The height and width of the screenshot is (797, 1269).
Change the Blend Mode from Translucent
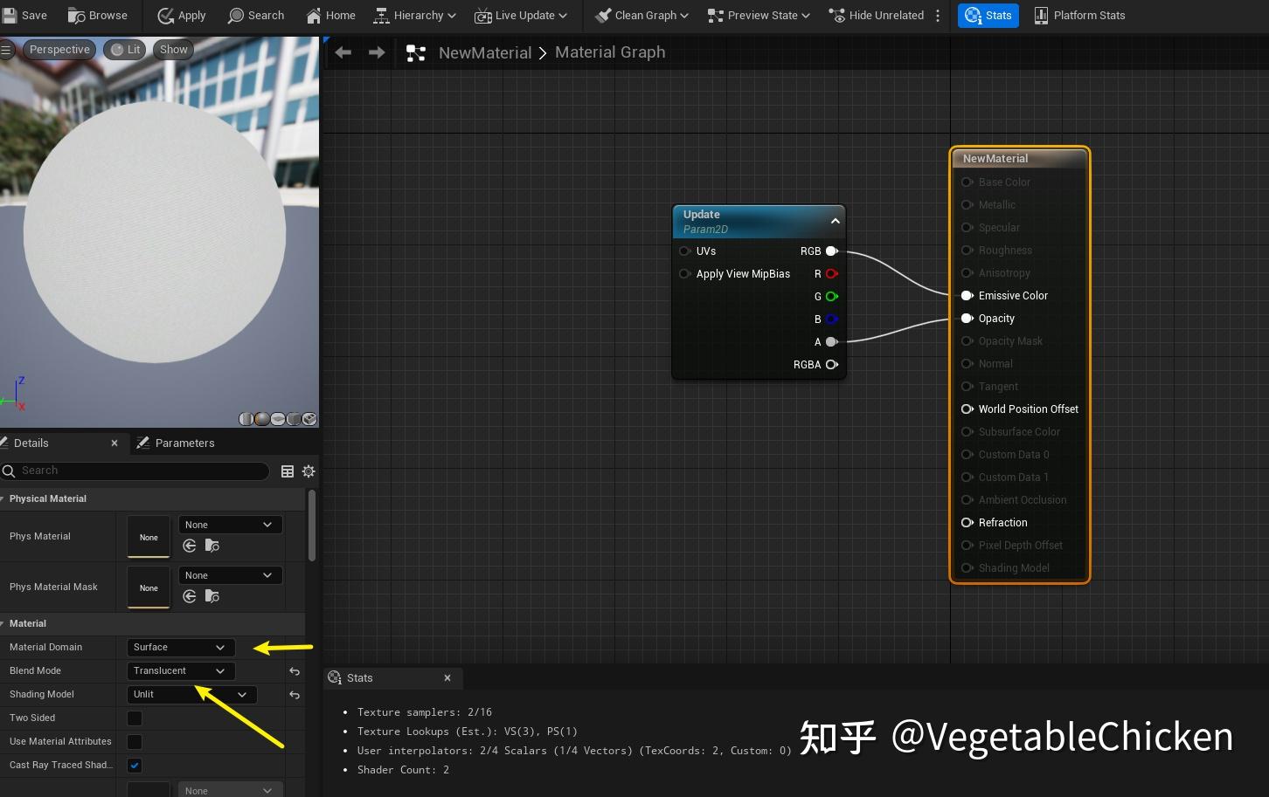click(180, 670)
